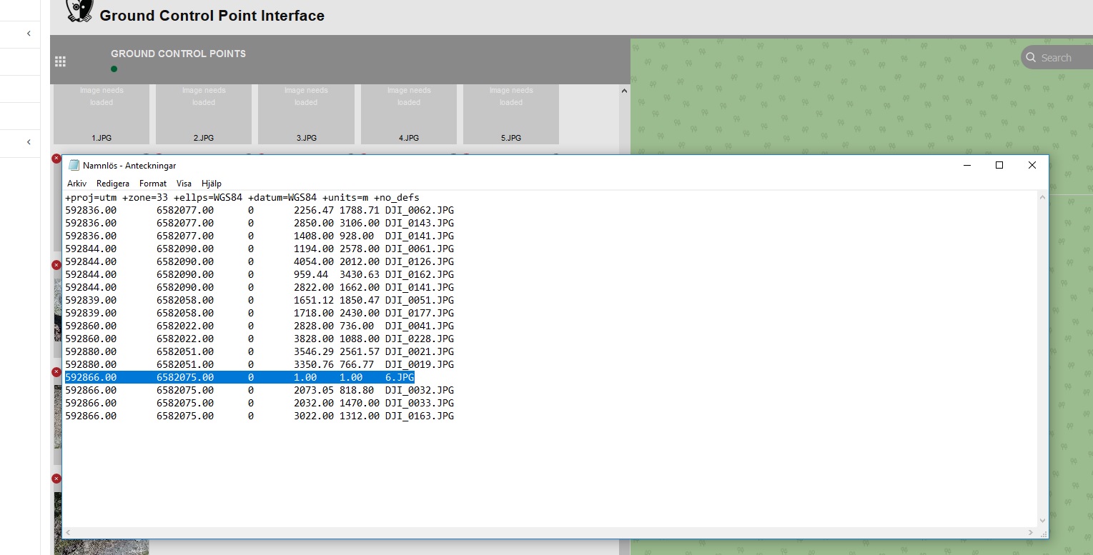Click the Notepad icon in the Namnlös title bar

(74, 165)
